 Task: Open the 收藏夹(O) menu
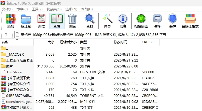coord(54,9)
